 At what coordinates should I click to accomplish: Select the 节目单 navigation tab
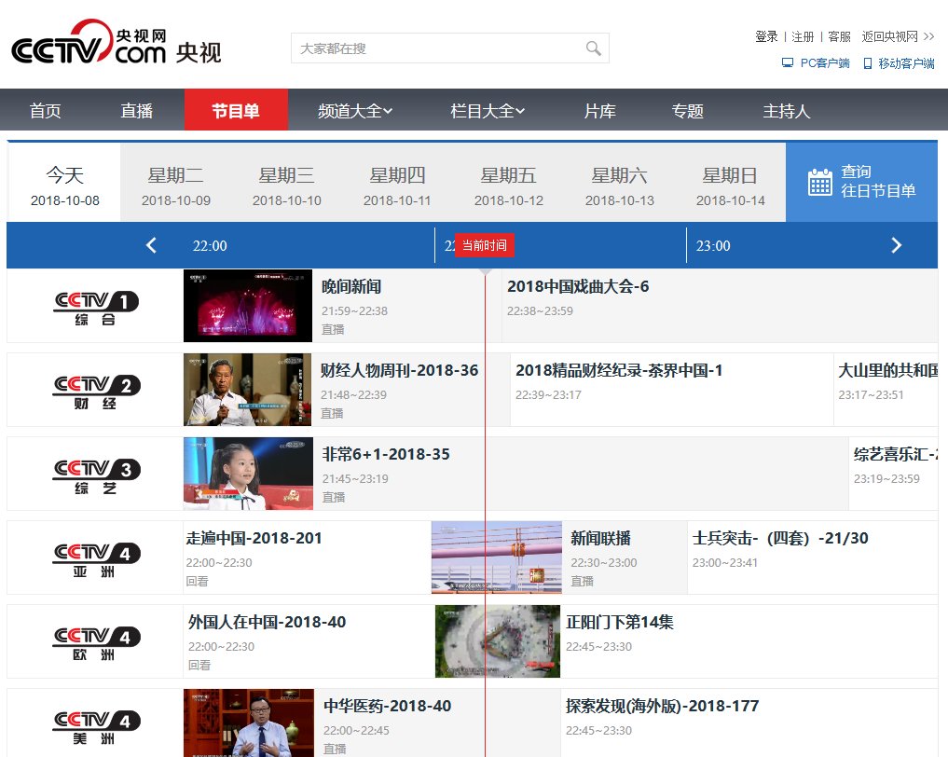coord(236,109)
